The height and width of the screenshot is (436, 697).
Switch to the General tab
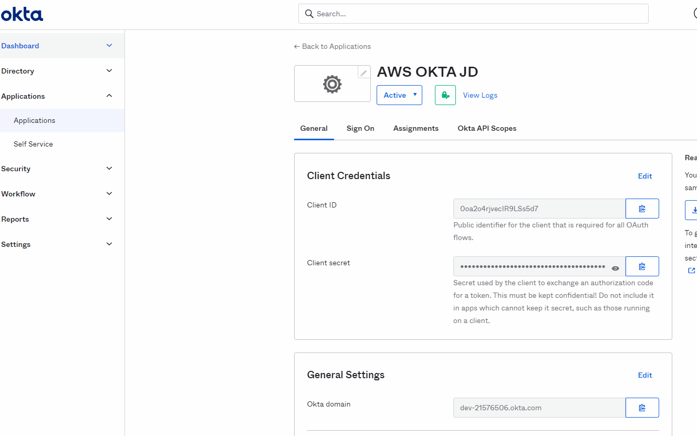314,128
